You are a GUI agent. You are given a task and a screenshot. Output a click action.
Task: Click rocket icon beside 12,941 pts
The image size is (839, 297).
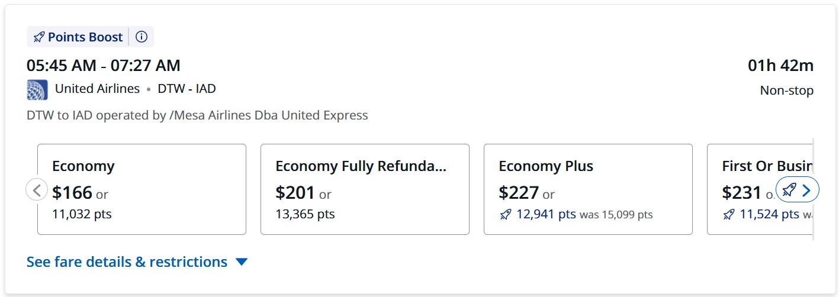click(505, 215)
